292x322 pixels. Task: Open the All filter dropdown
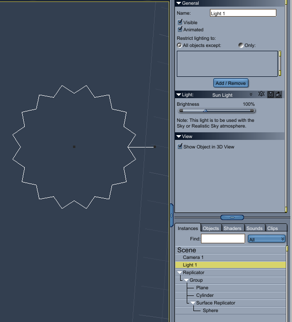pos(266,239)
